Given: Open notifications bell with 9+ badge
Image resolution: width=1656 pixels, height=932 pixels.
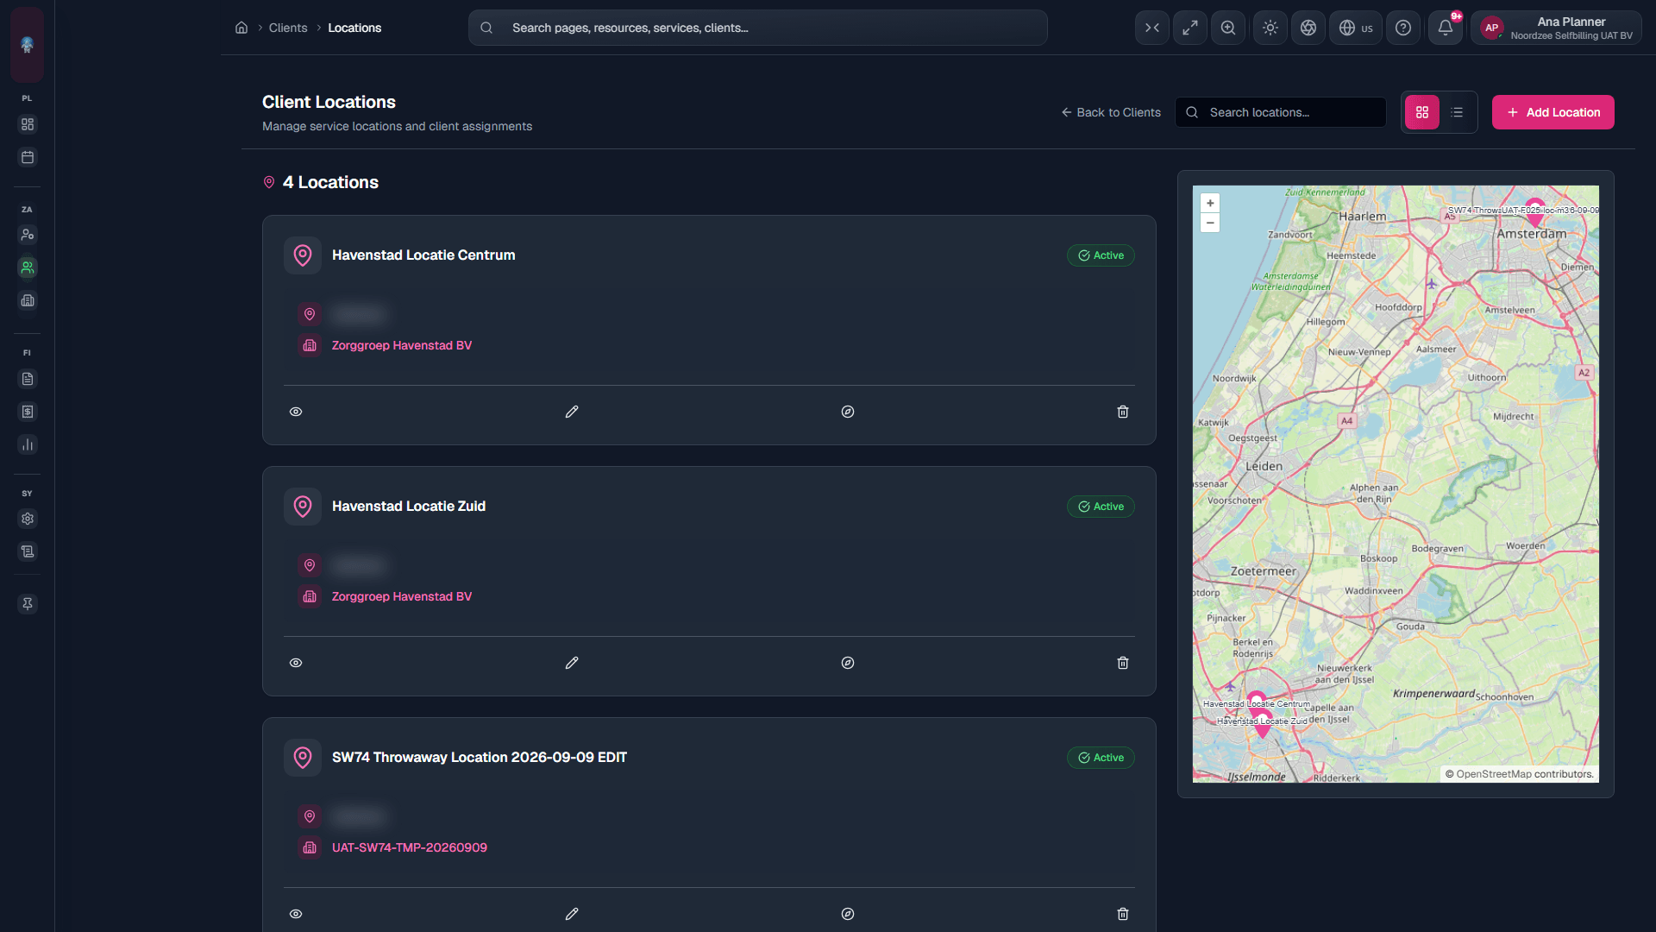Looking at the screenshot, I should 1446,28.
